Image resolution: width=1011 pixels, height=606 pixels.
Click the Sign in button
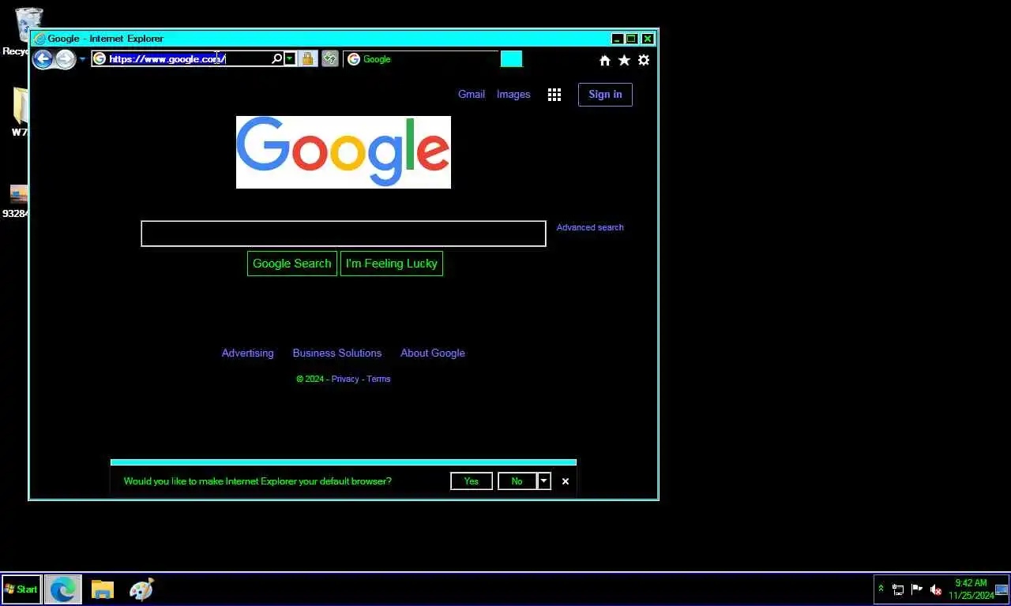click(x=605, y=94)
